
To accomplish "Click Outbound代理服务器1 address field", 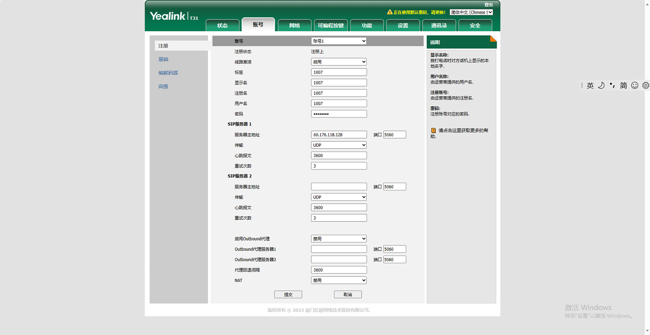I will click(x=339, y=249).
